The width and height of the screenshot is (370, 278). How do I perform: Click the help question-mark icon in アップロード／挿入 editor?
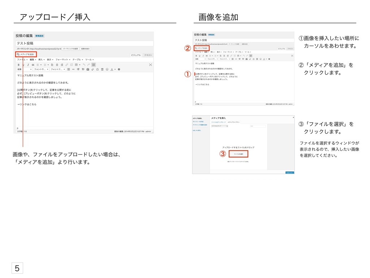(x=119, y=69)
